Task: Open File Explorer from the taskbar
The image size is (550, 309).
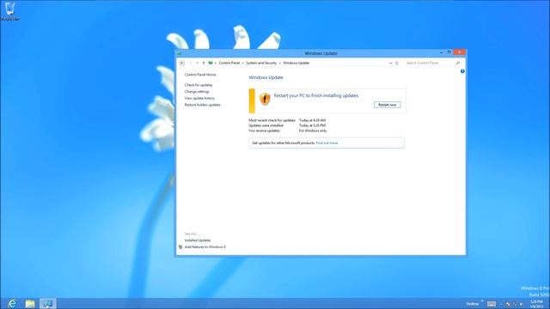Action: pos(30,303)
